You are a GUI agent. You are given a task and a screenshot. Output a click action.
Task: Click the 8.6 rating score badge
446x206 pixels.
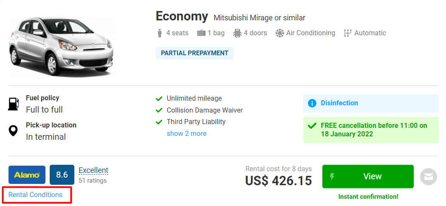62,175
